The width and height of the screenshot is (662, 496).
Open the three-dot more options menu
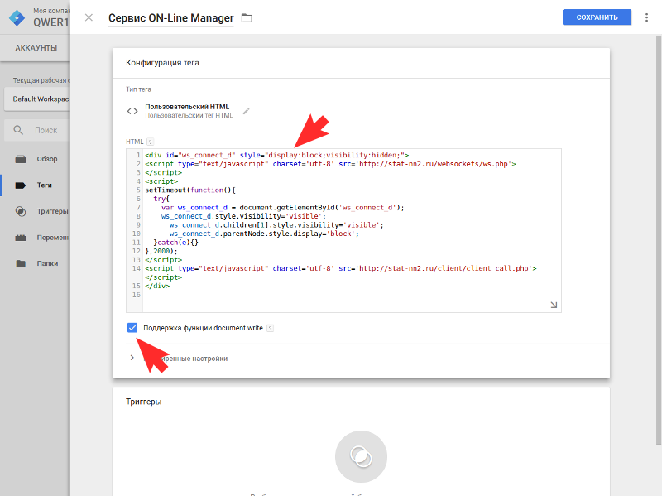pyautogui.click(x=646, y=17)
